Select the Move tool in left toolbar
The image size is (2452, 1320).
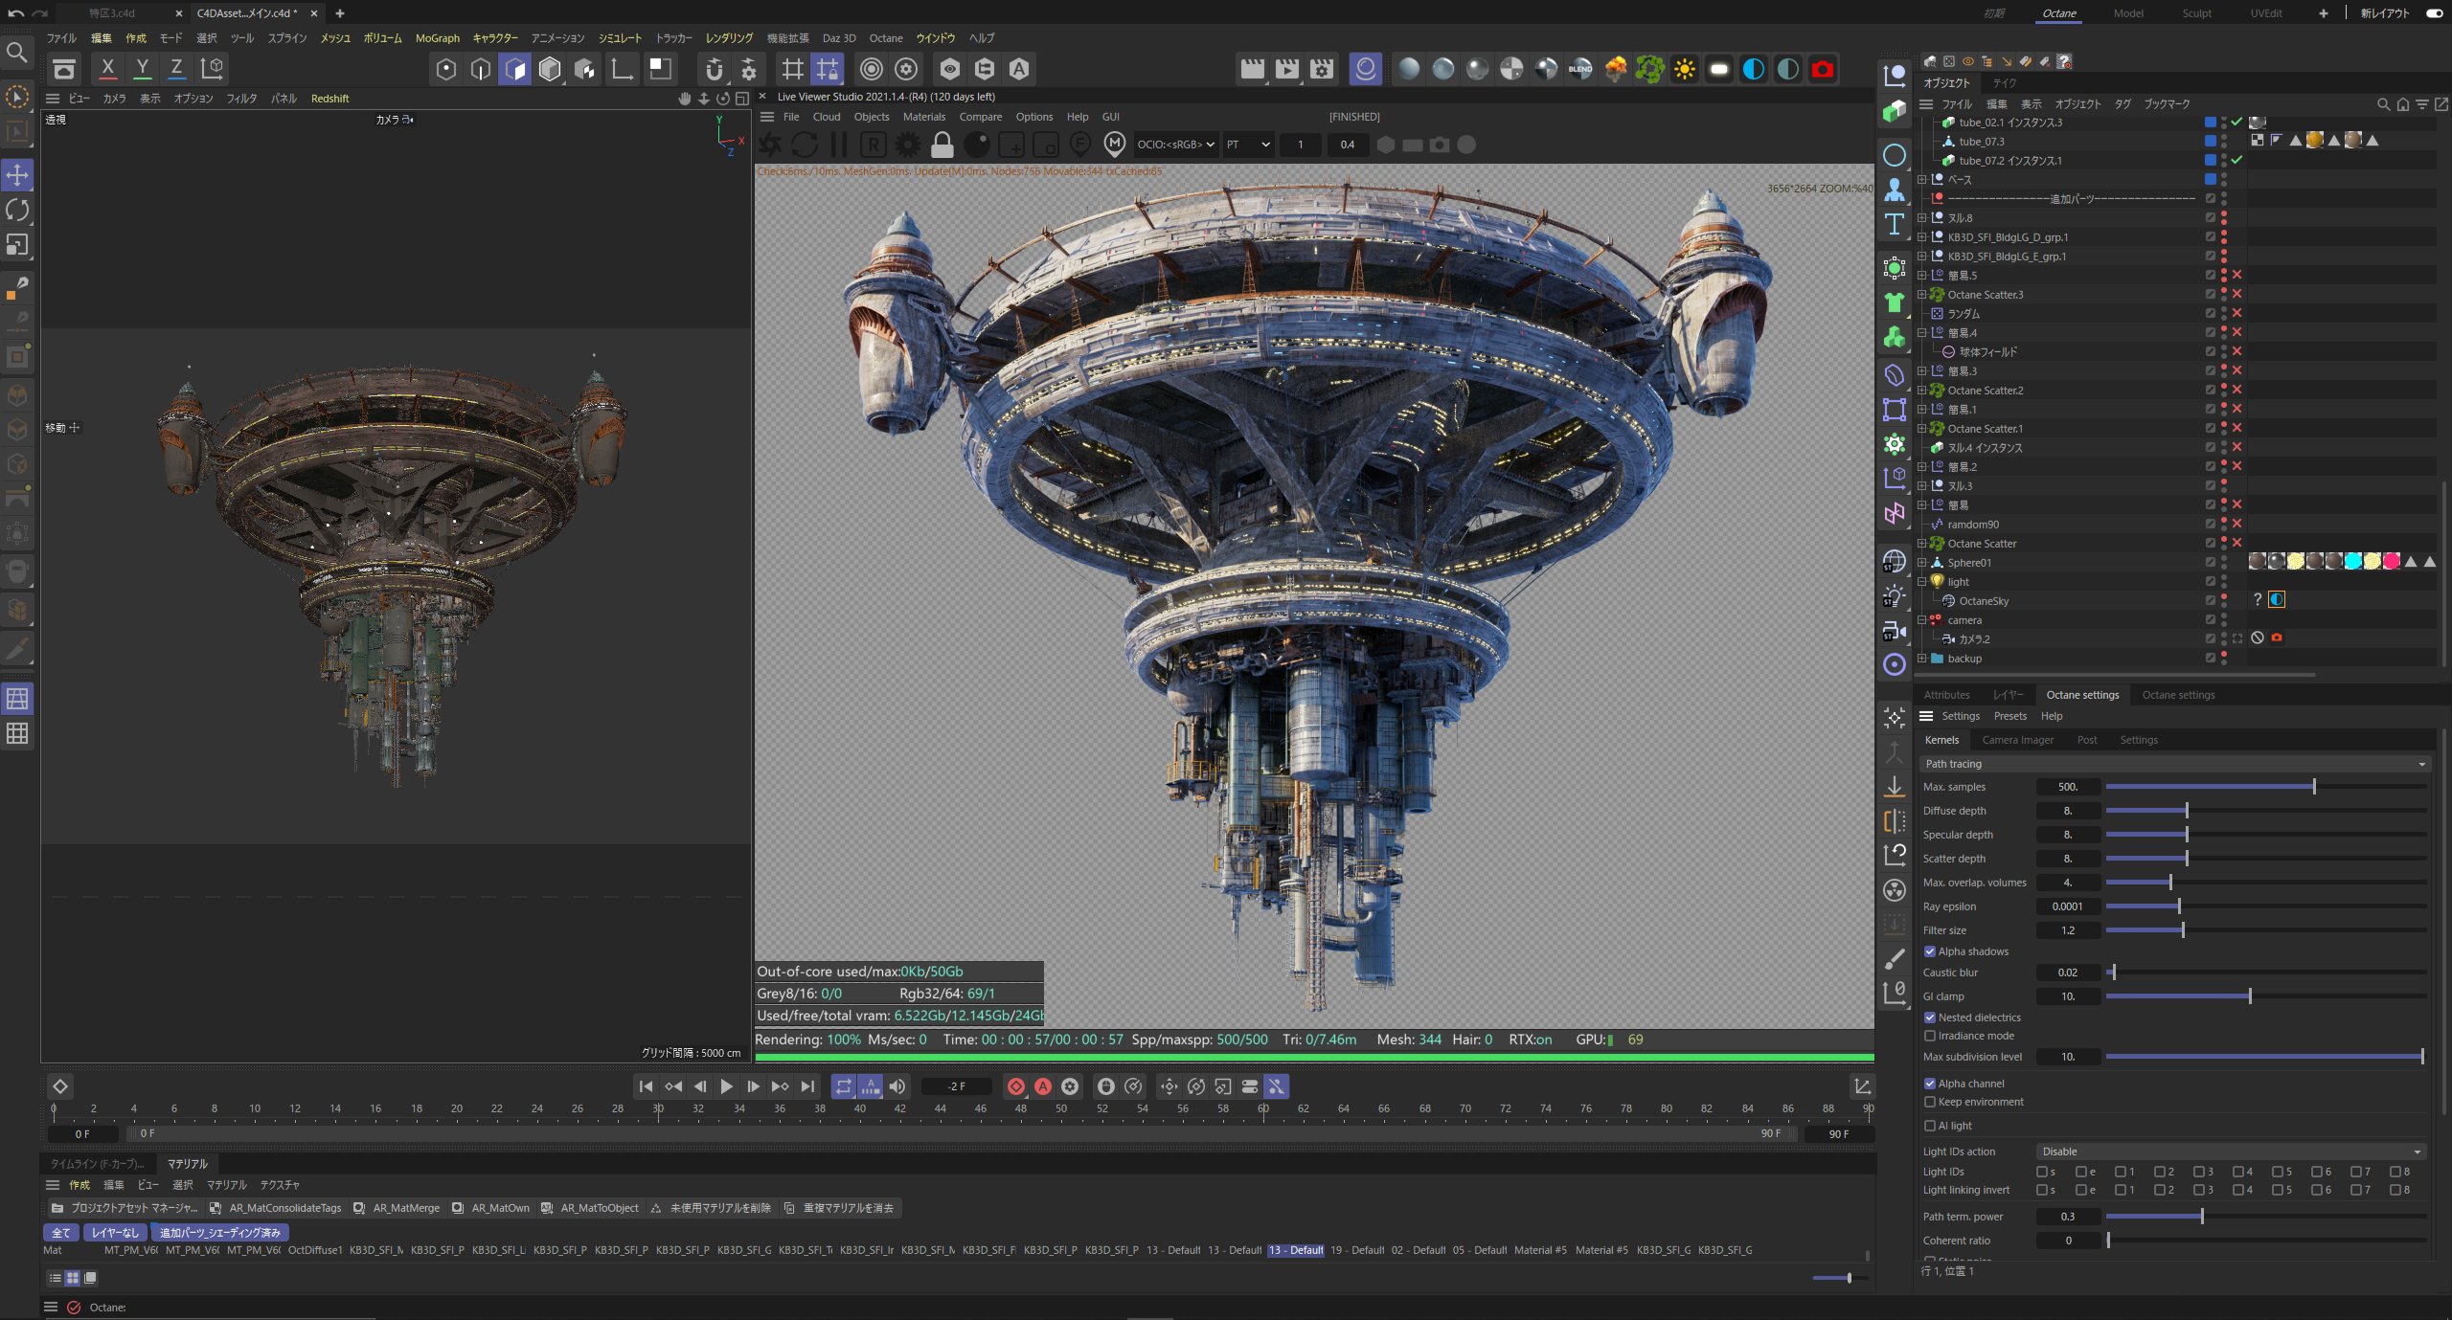tap(17, 175)
